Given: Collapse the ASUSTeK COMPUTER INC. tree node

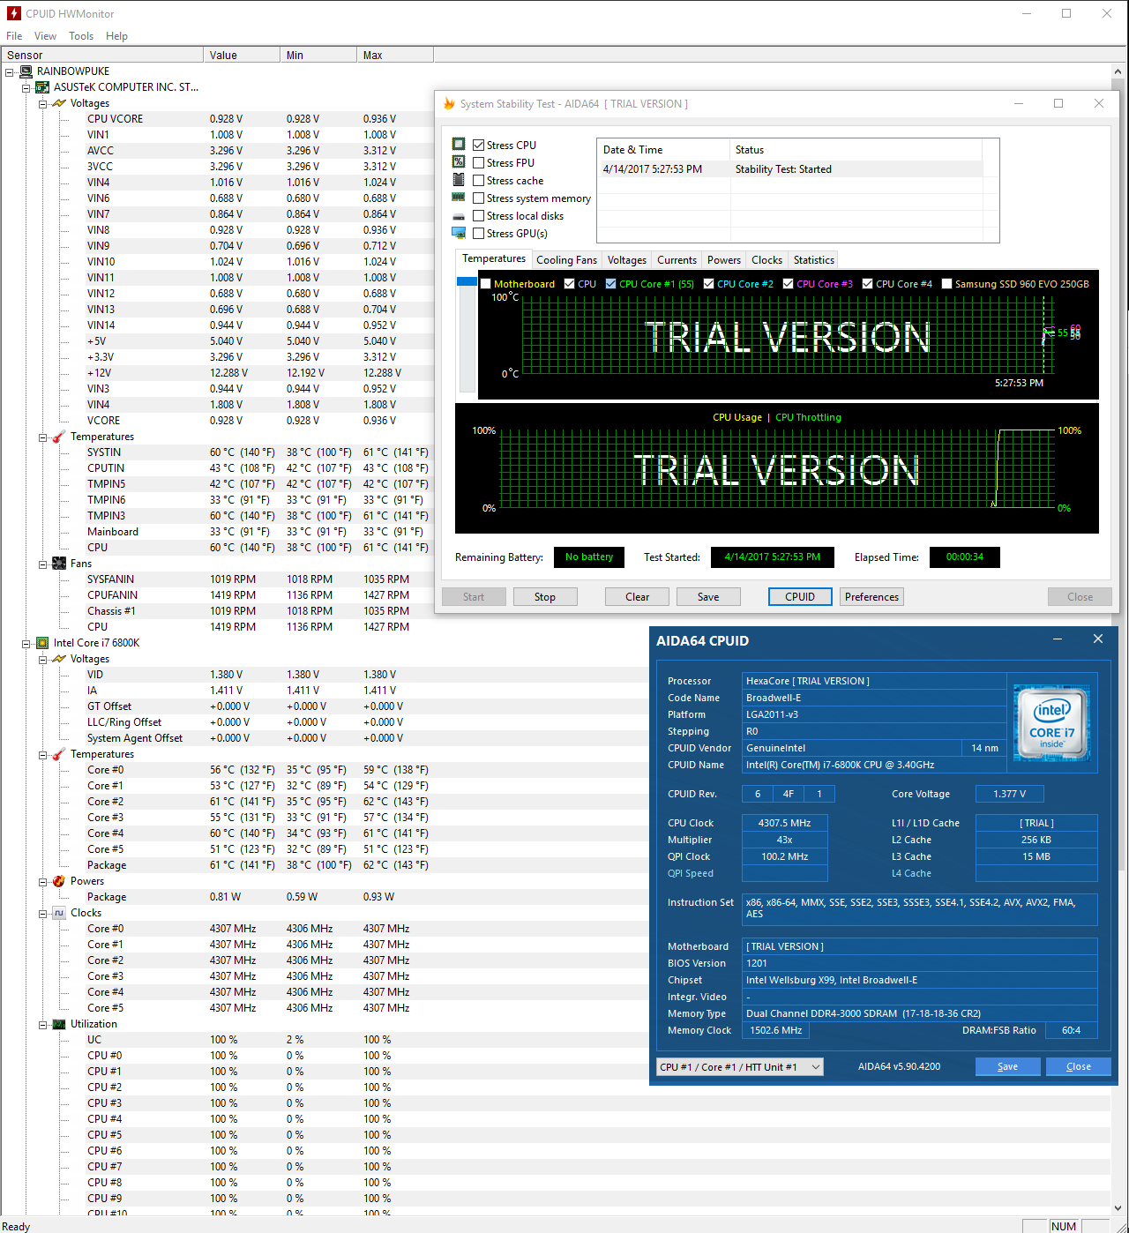Looking at the screenshot, I should tap(26, 87).
